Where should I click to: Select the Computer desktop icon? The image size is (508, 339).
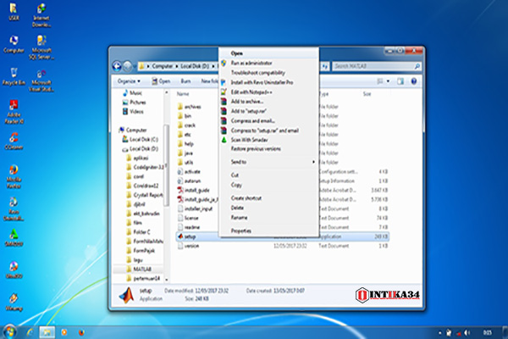coord(14,44)
